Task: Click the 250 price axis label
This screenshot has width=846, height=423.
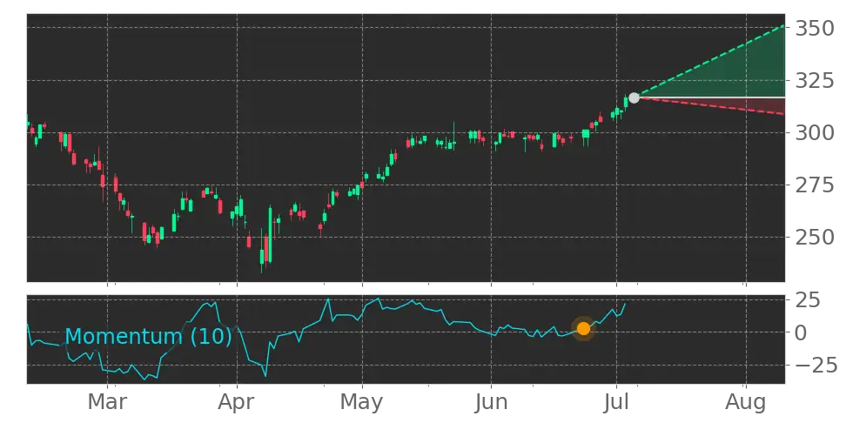Action: pyautogui.click(x=815, y=238)
